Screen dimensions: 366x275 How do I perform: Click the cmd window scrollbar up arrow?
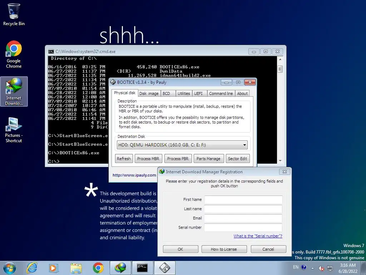(x=280, y=59)
